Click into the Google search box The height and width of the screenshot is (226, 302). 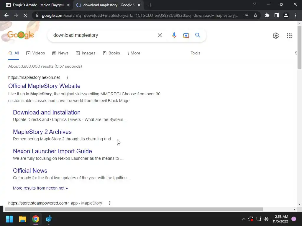pyautogui.click(x=104, y=35)
